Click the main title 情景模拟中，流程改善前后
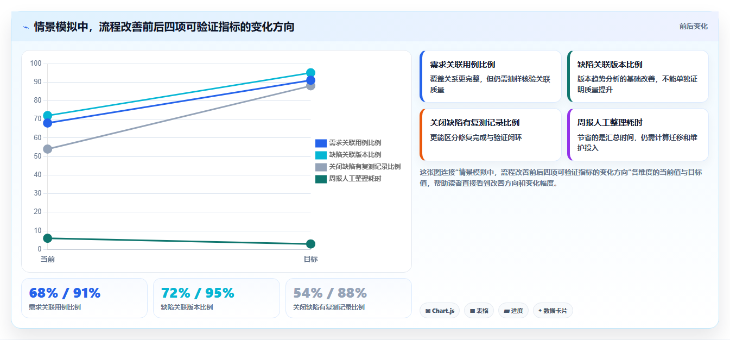 click(x=164, y=27)
